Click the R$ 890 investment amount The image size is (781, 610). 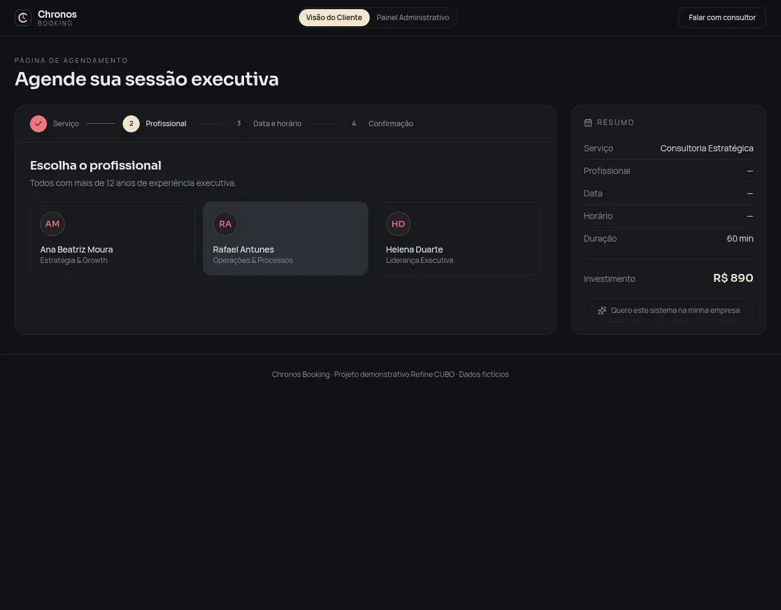click(x=733, y=278)
